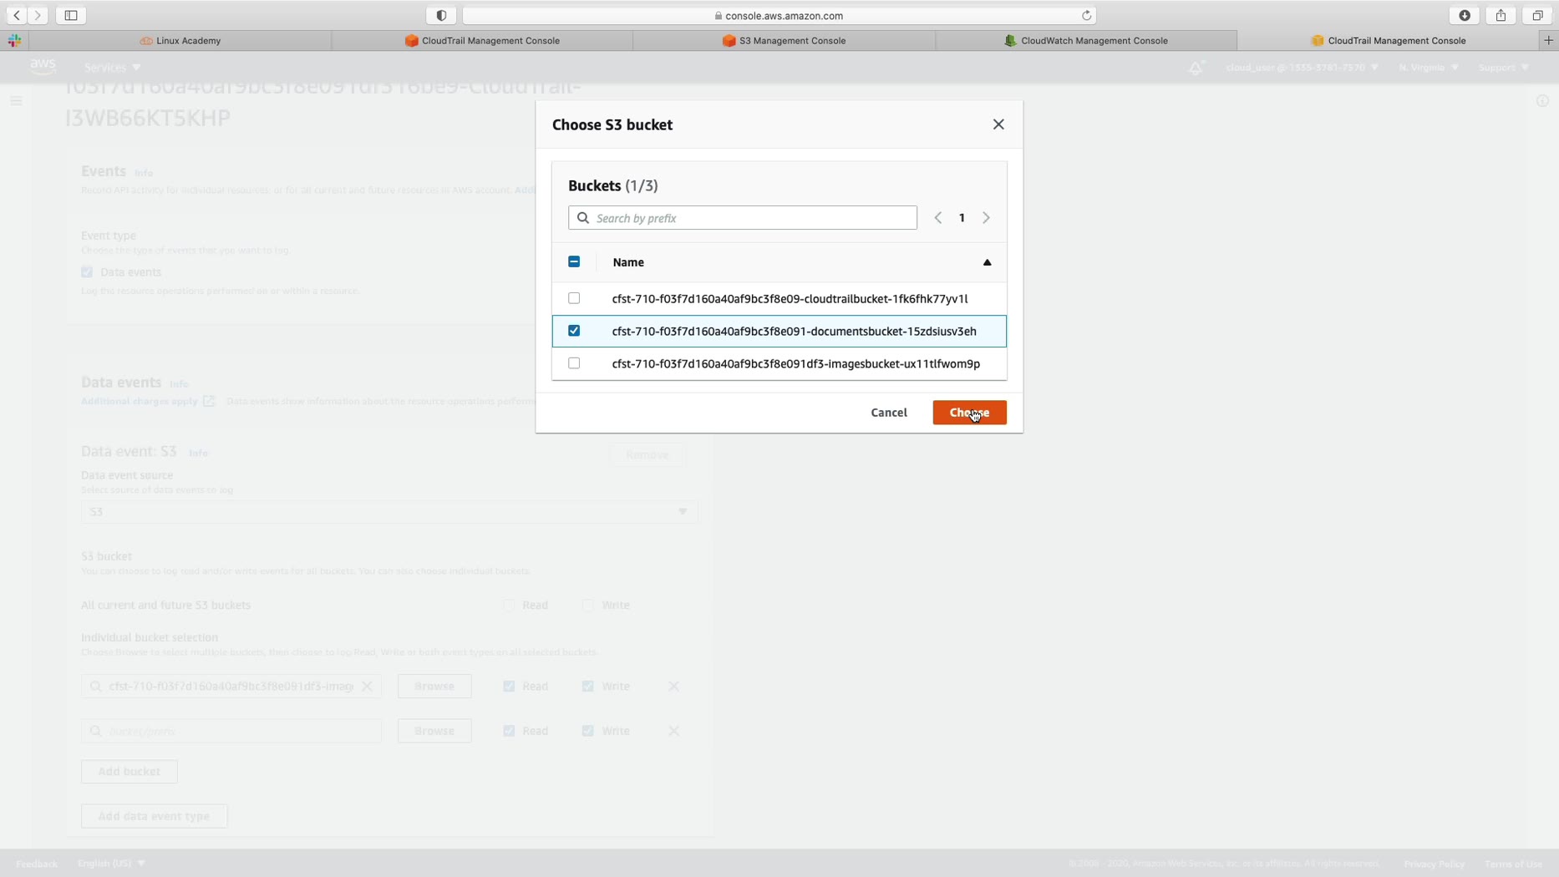Image resolution: width=1559 pixels, height=877 pixels.
Task: Close the Choose S3 bucket dialog
Action: coord(998,124)
